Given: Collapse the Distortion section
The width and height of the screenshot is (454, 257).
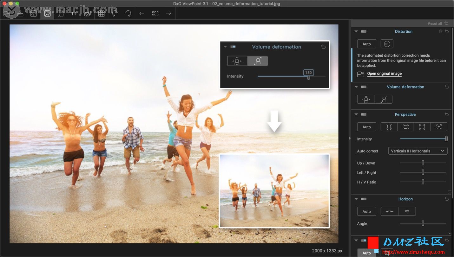Looking at the screenshot, I should click(x=356, y=31).
